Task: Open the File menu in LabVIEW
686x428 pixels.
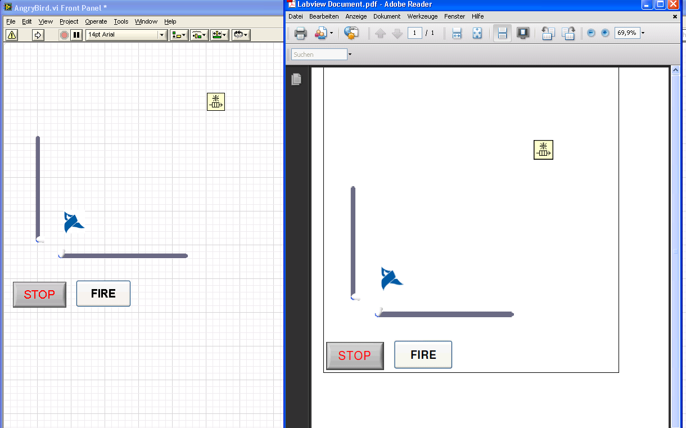Action: 11,21
